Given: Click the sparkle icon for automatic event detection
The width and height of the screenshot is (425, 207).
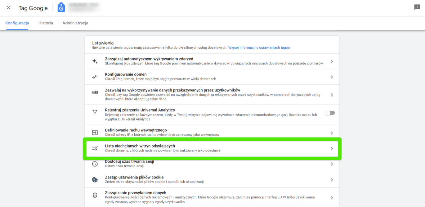Looking at the screenshot, I should [x=95, y=61].
